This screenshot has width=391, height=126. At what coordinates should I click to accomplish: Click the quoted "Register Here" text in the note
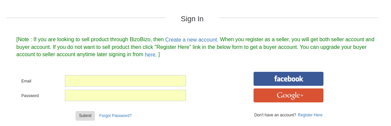click(x=173, y=47)
